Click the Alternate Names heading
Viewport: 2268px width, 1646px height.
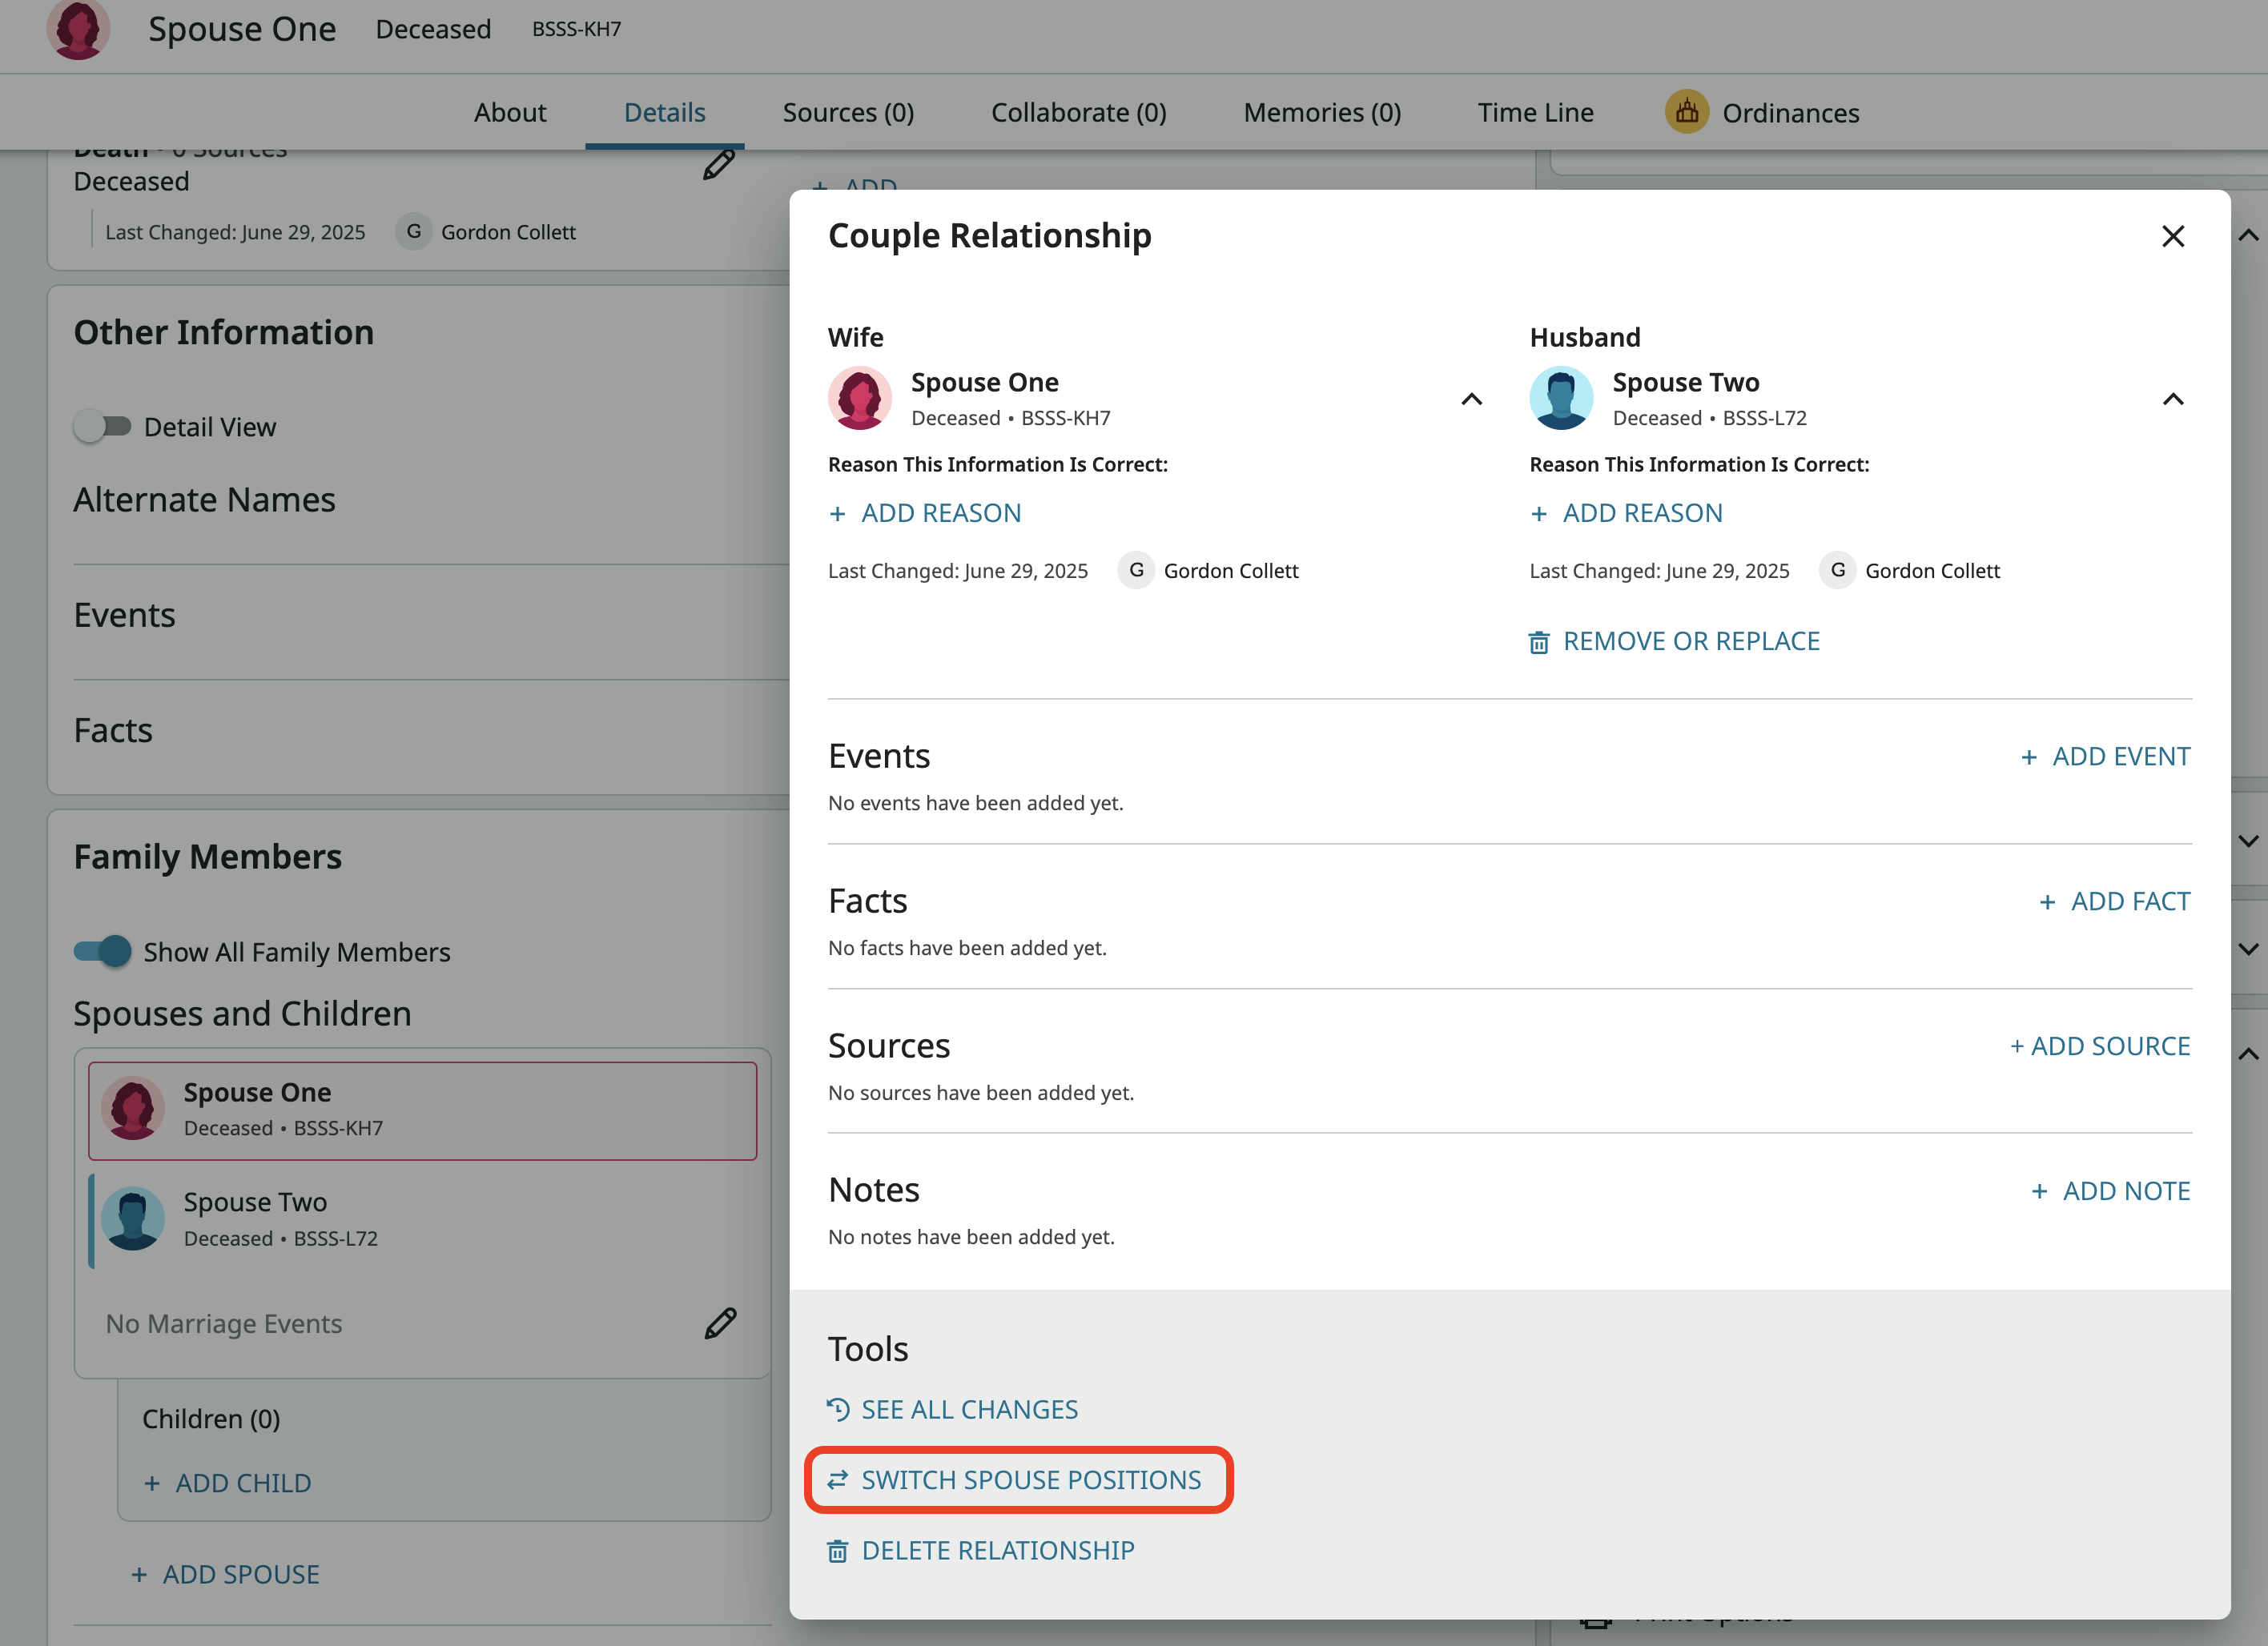204,500
